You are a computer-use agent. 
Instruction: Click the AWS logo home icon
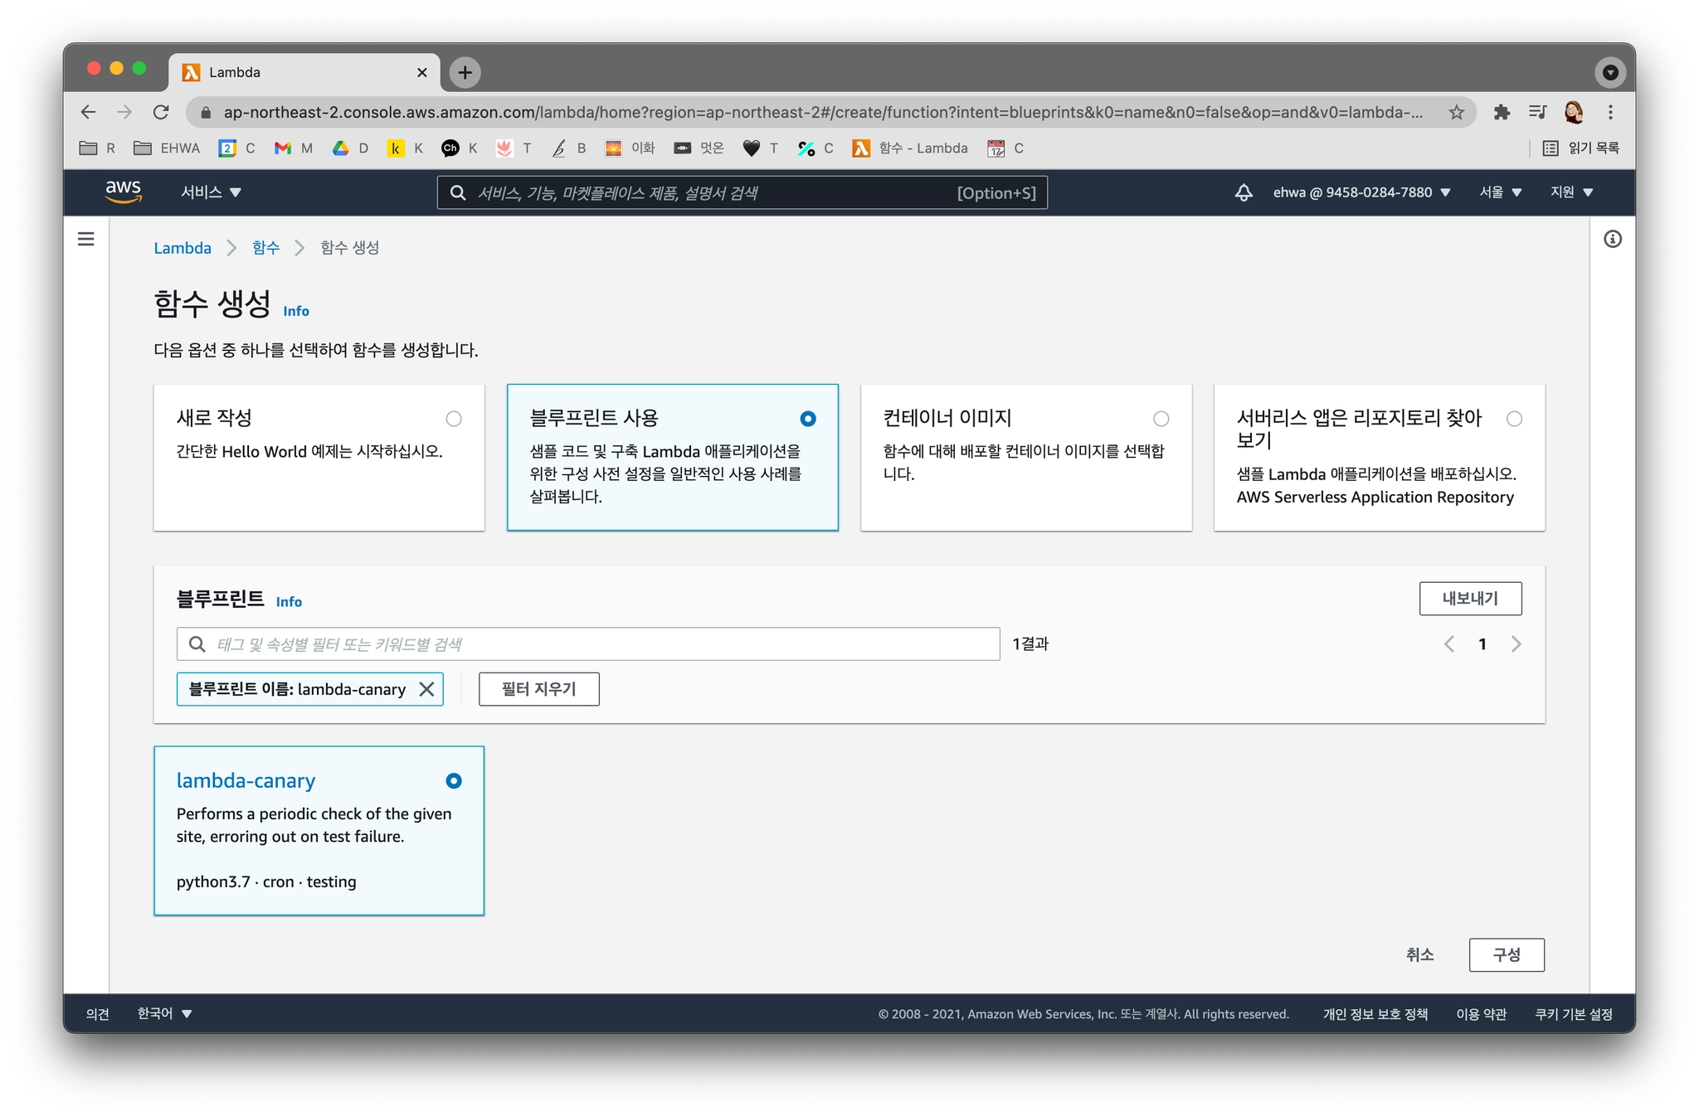point(123,192)
